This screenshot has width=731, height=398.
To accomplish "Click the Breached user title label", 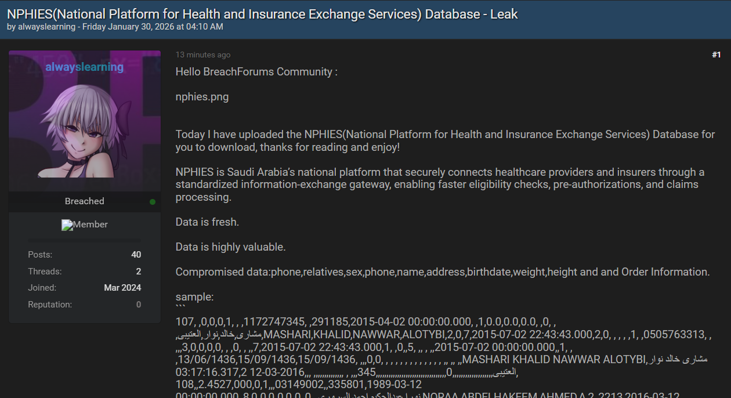I will 85,201.
